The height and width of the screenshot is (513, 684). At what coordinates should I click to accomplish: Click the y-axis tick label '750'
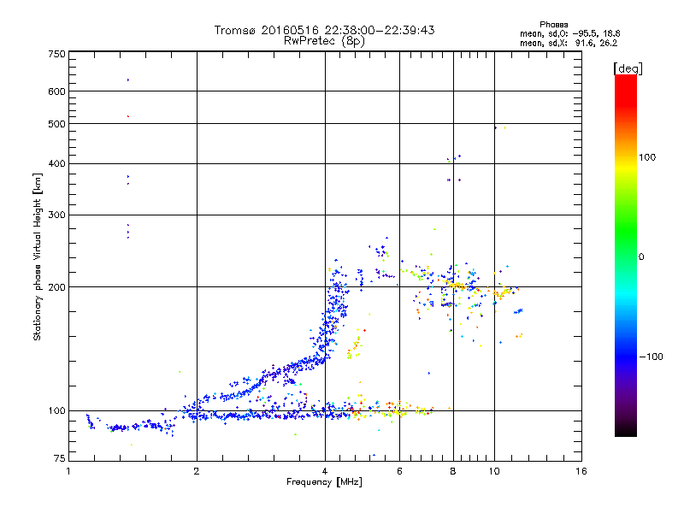click(56, 54)
